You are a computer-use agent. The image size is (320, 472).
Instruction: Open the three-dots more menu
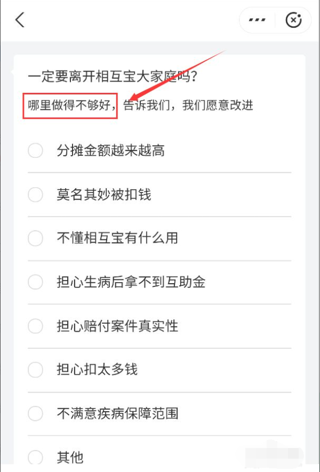[257, 20]
